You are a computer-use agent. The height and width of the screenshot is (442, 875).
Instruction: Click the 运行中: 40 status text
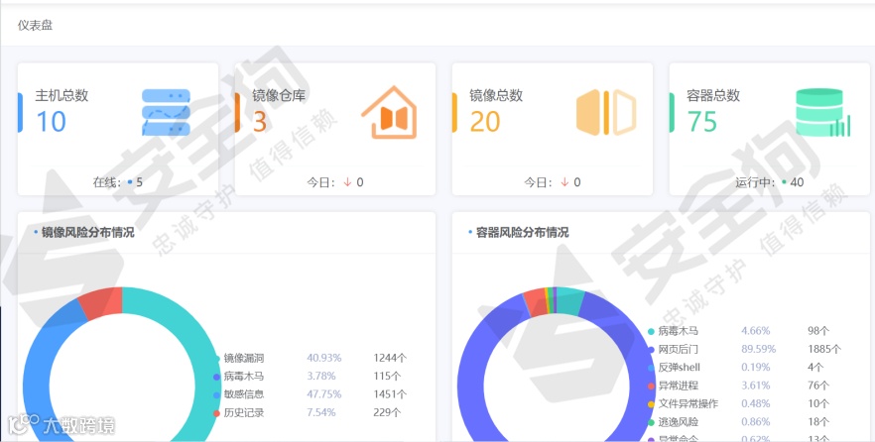pos(770,182)
